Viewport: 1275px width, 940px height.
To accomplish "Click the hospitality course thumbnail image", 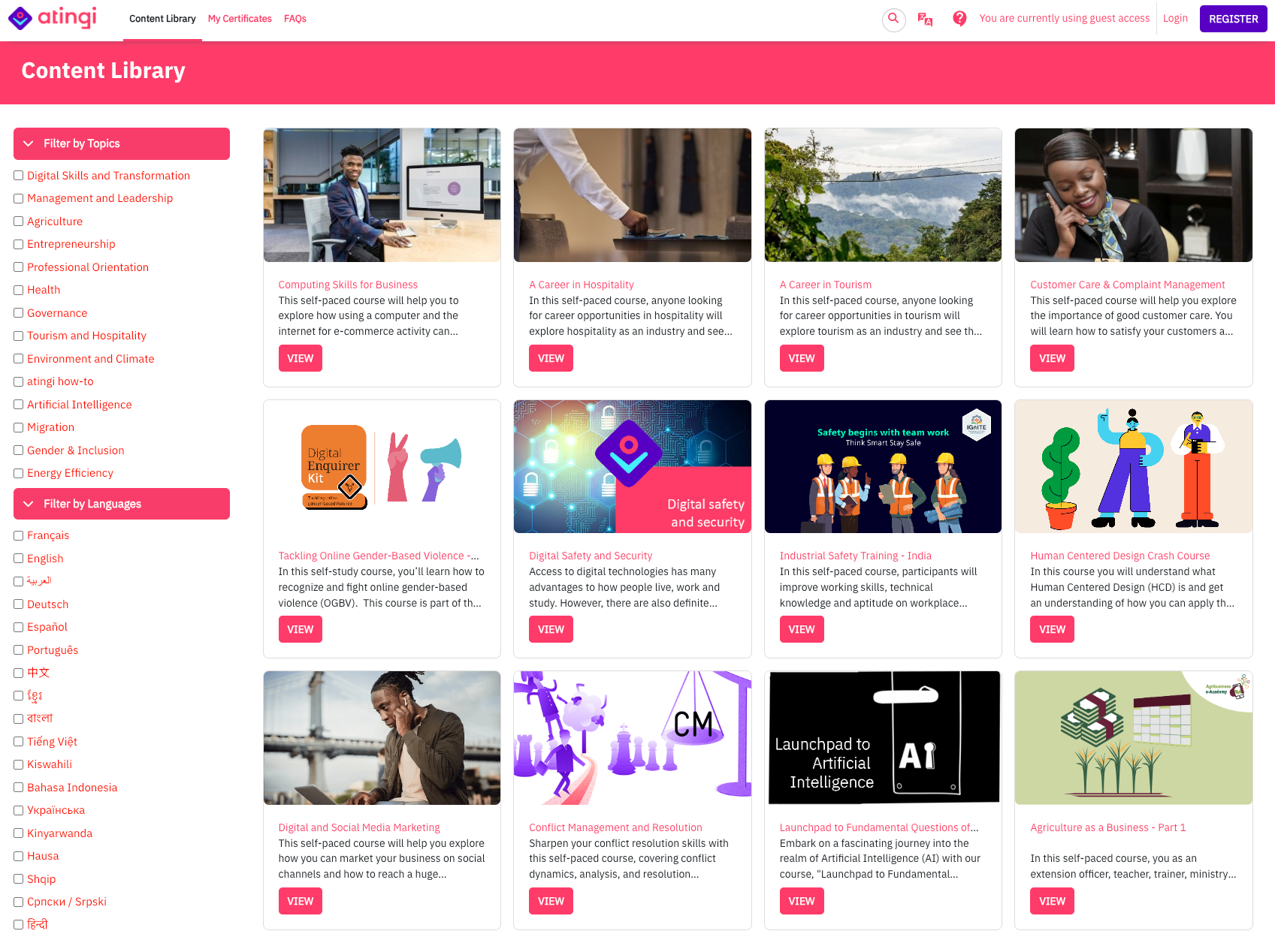I will pos(633,195).
